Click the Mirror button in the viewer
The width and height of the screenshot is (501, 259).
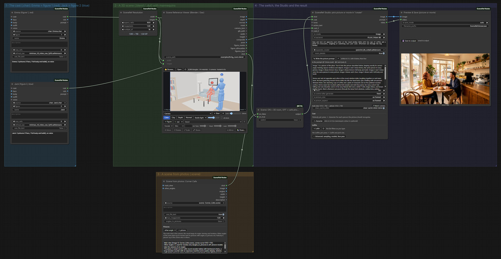coord(230,130)
